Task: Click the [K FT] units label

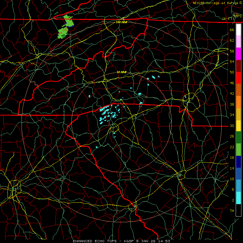Action: (228, 19)
